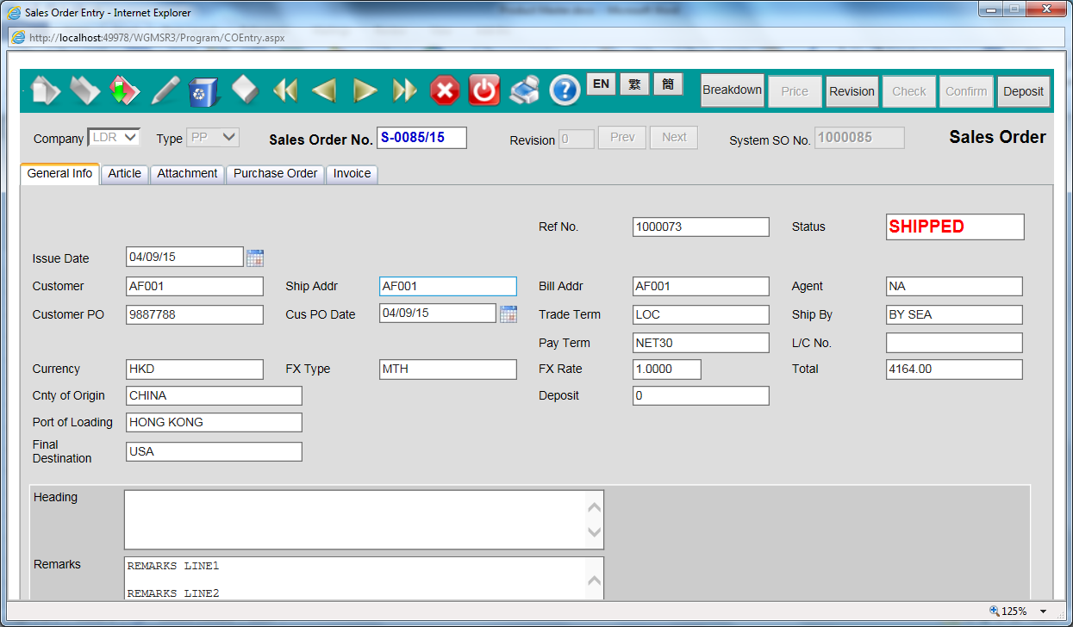The image size is (1073, 627).
Task: Switch language to Traditional Chinese (繁)
Action: (634, 84)
